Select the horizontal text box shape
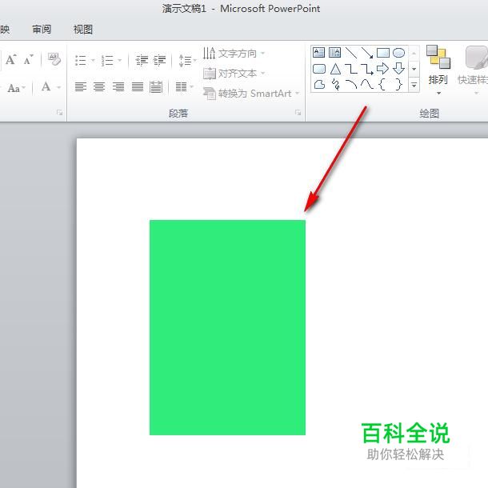 [318, 53]
